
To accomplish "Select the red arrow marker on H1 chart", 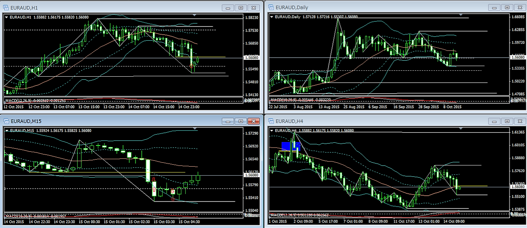I will click(x=191, y=66).
